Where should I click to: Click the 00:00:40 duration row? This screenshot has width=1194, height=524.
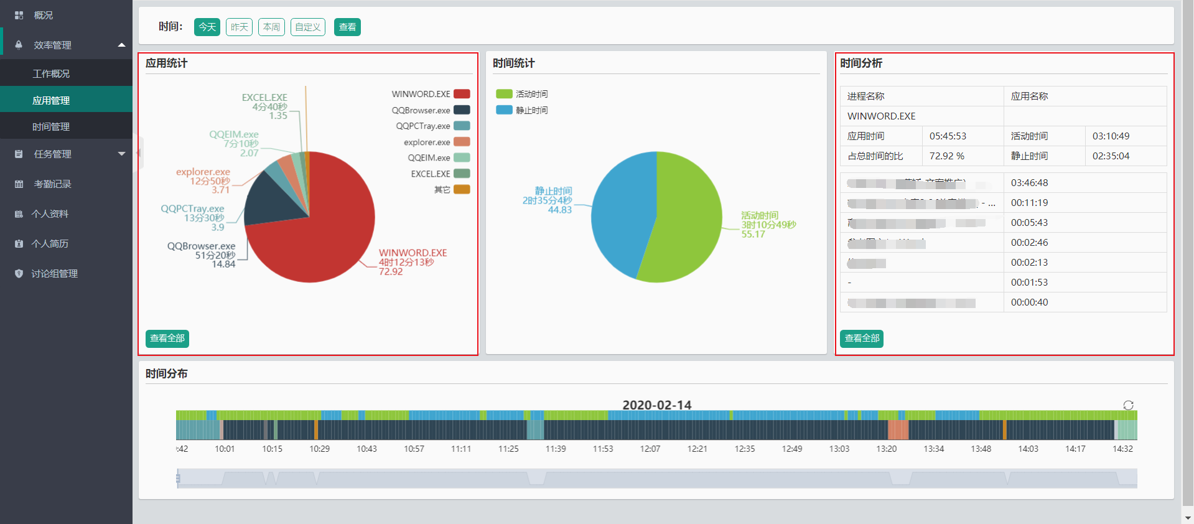pyautogui.click(x=1003, y=302)
